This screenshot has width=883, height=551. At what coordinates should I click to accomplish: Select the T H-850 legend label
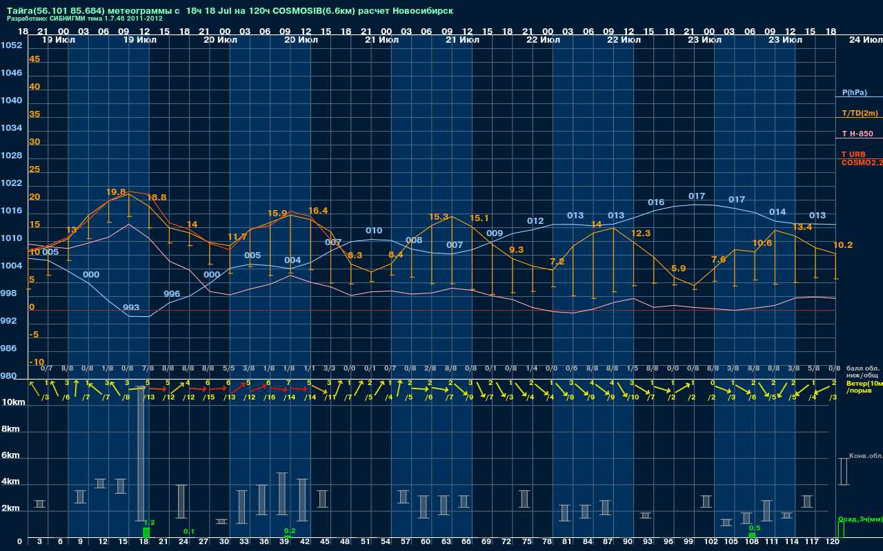857,134
